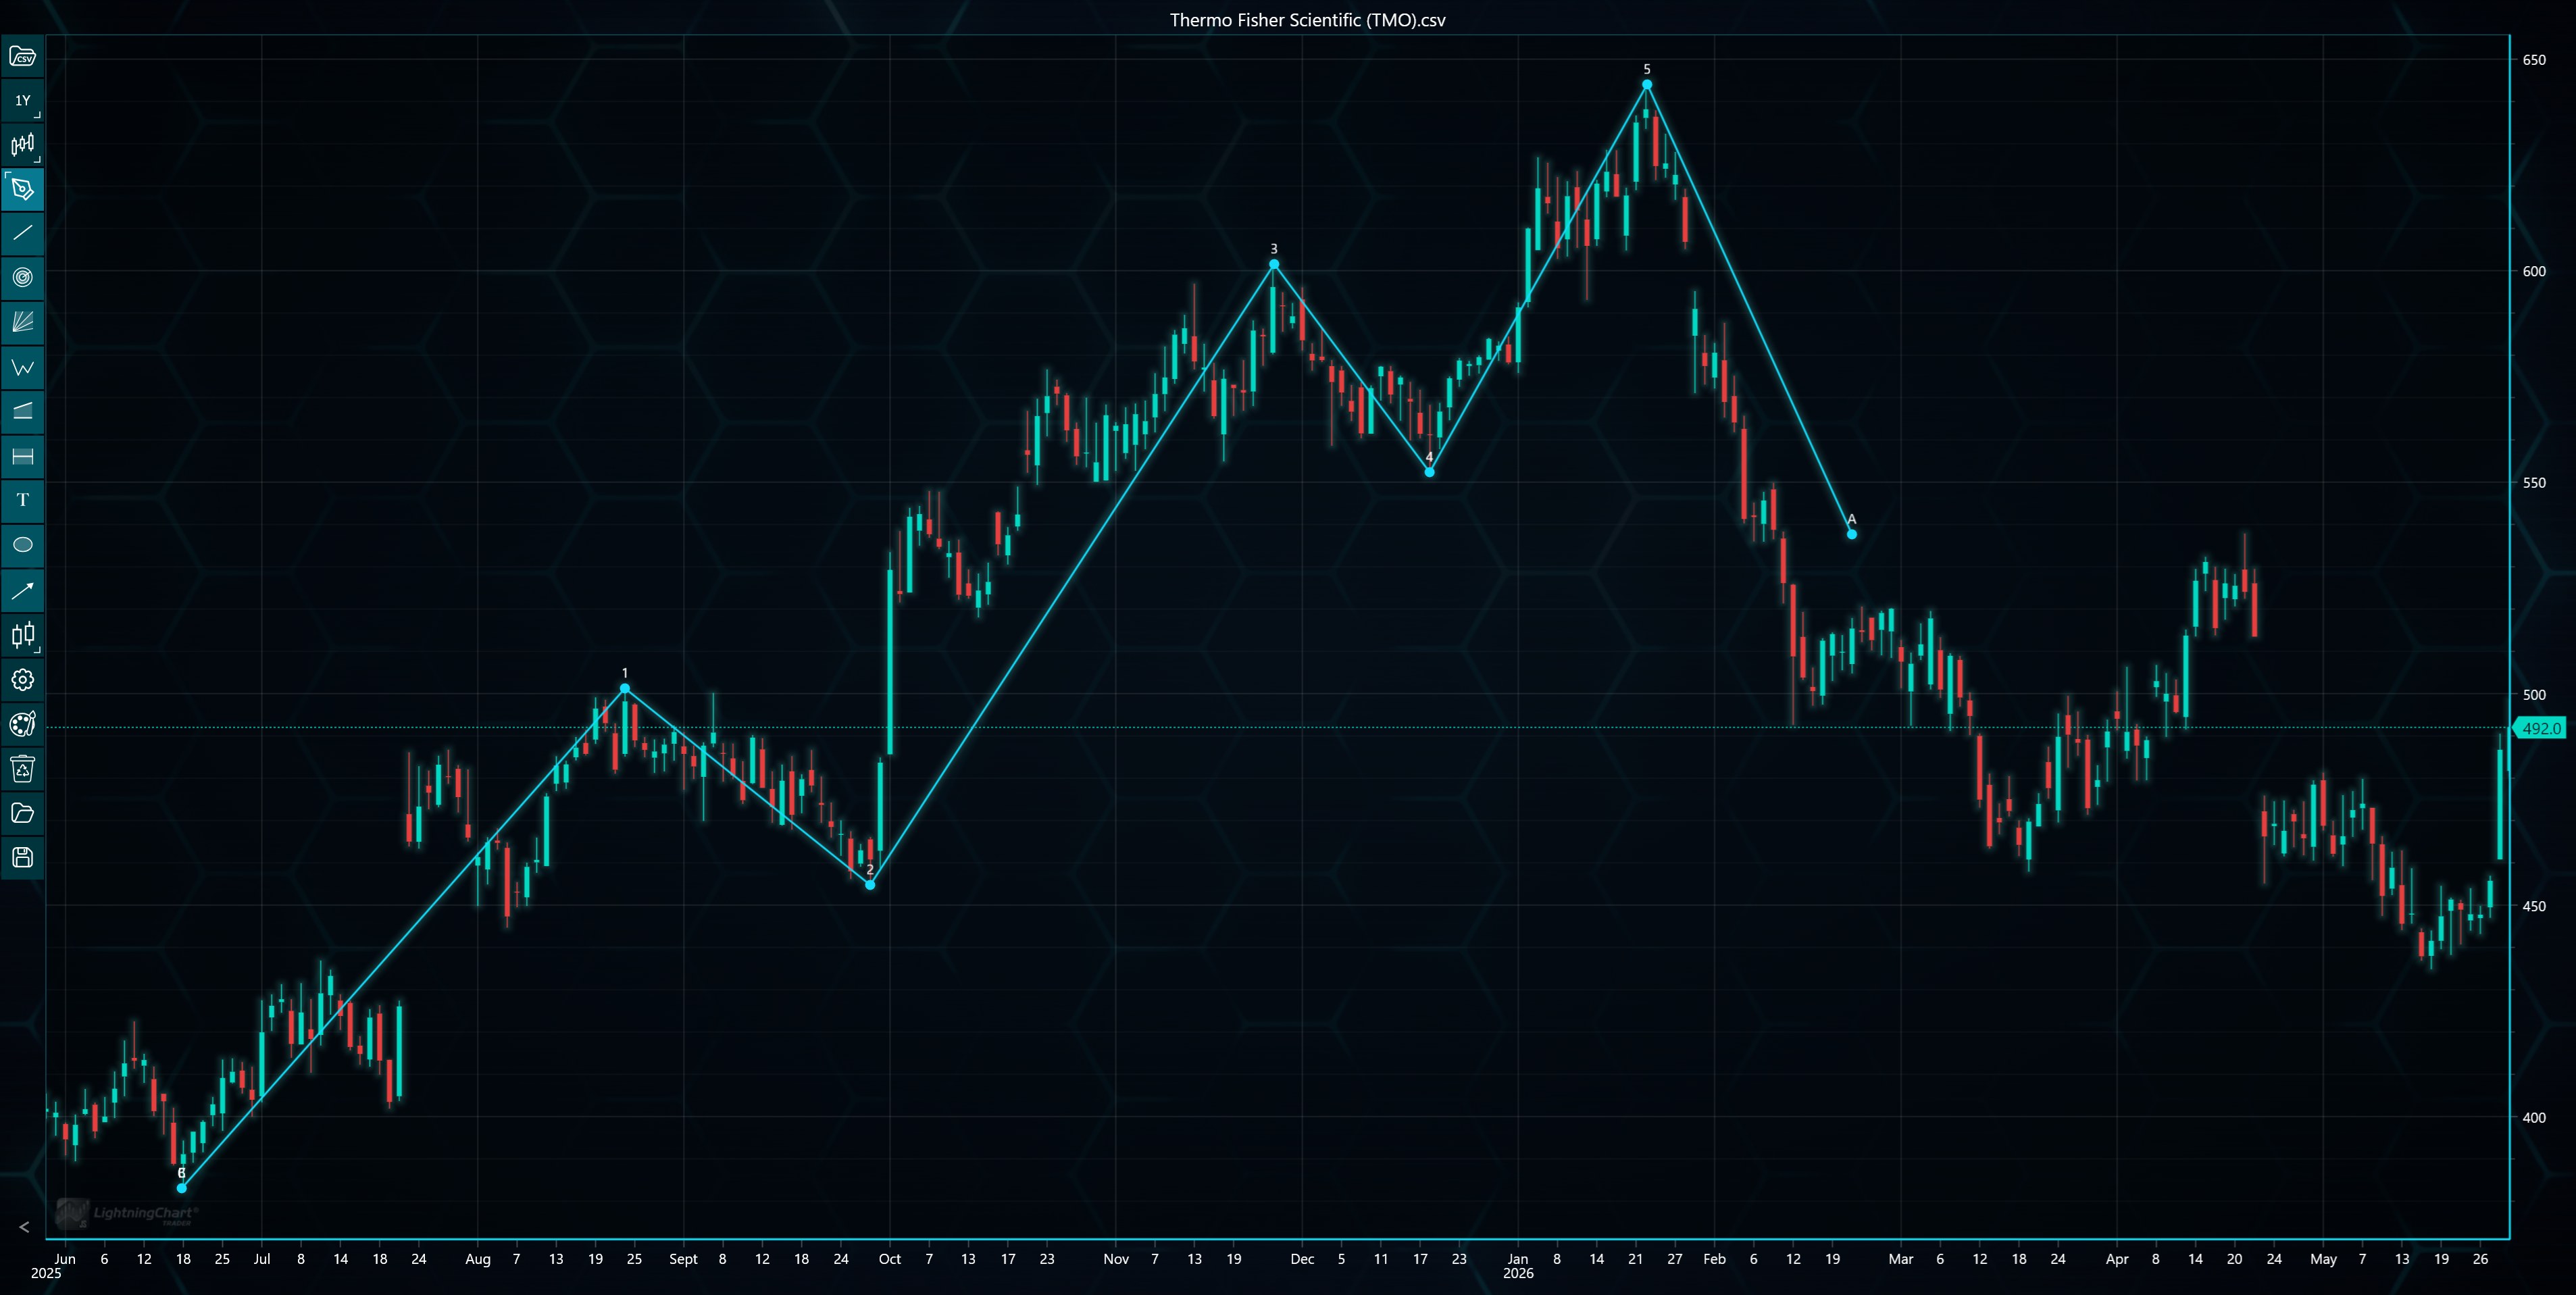Select the trend line tool
The width and height of the screenshot is (2576, 1295).
click(x=22, y=233)
